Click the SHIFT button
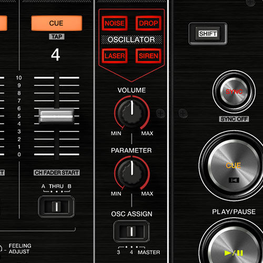Viewport: 263px width, 263px height. [208, 34]
